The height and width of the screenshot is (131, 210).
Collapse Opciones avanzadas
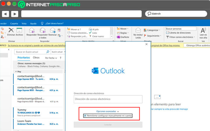[x=107, y=111]
